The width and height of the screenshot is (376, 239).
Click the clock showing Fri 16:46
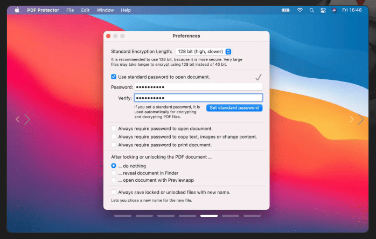pos(352,10)
